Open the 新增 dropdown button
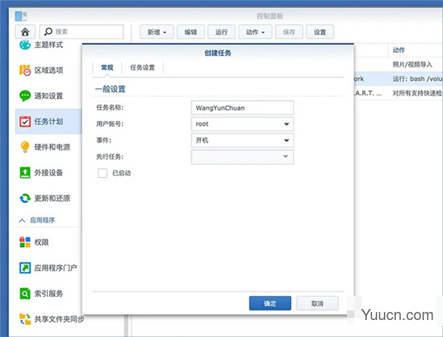This screenshot has height=337, width=443. click(157, 32)
